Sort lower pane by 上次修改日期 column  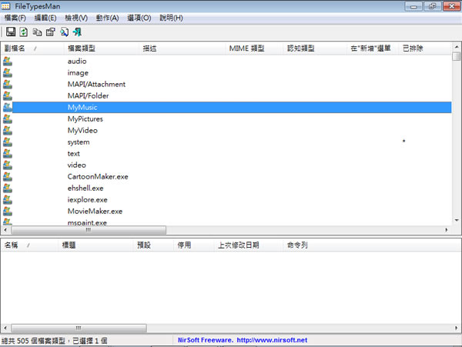pos(249,245)
